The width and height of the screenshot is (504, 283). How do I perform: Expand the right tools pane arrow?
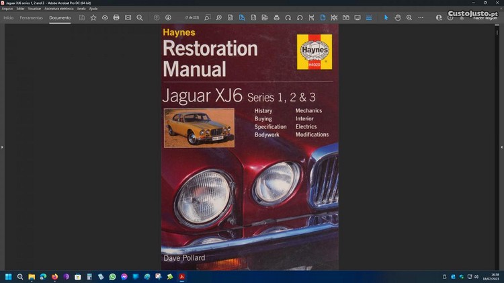pos(501,147)
